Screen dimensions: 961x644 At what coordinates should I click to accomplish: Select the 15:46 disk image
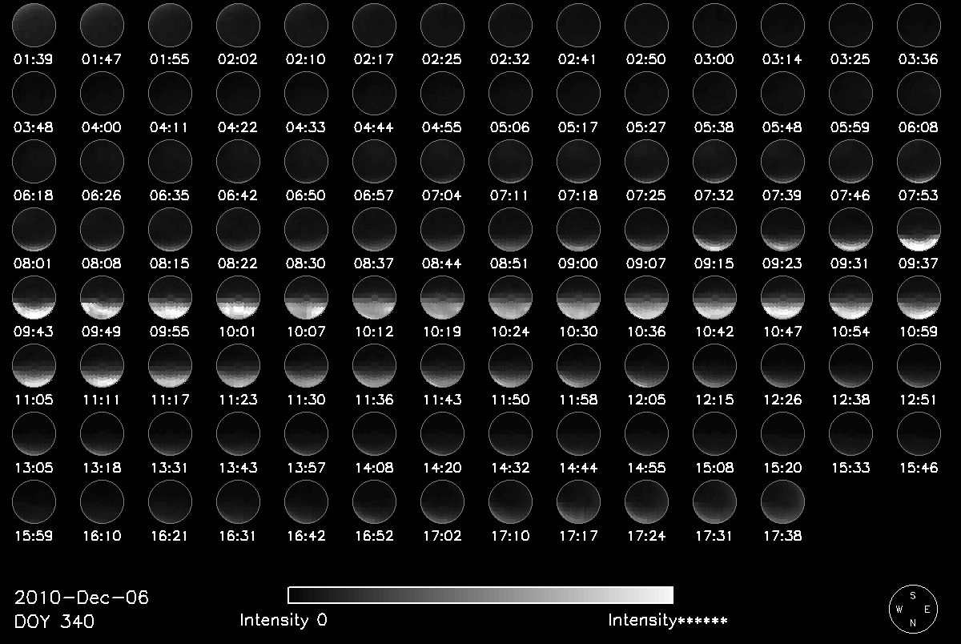pyautogui.click(x=919, y=436)
